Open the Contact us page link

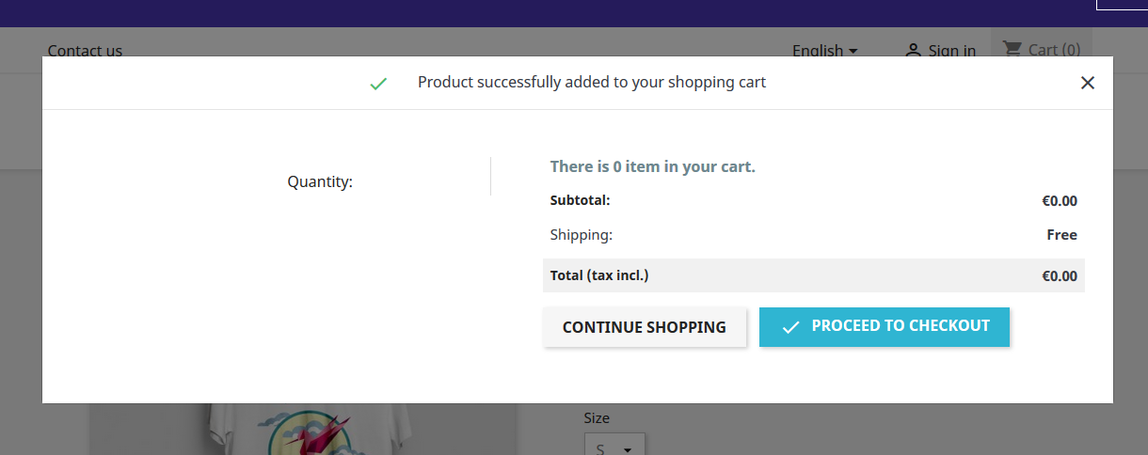coord(85,51)
